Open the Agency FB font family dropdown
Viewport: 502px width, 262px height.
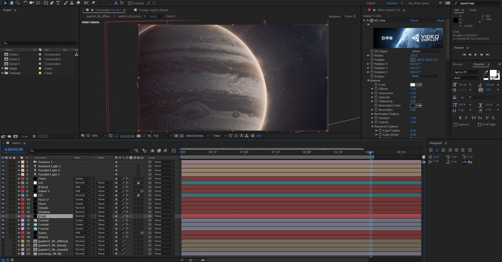467,72
